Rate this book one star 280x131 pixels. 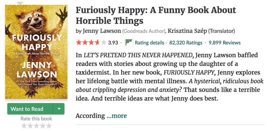[x=24, y=126]
